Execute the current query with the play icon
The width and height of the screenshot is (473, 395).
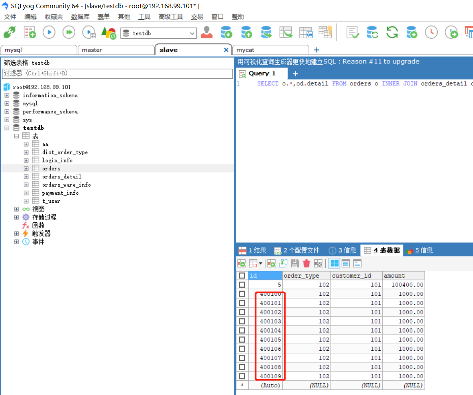[x=49, y=32]
